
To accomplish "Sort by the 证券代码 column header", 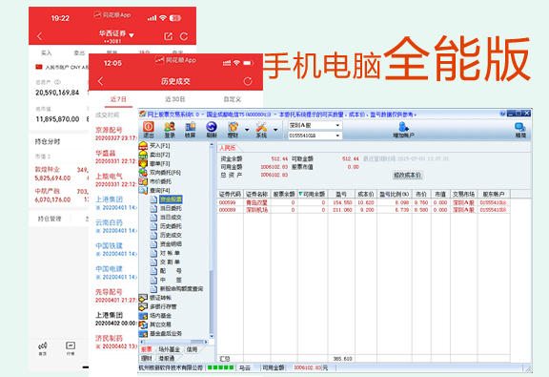I will click(x=230, y=194).
